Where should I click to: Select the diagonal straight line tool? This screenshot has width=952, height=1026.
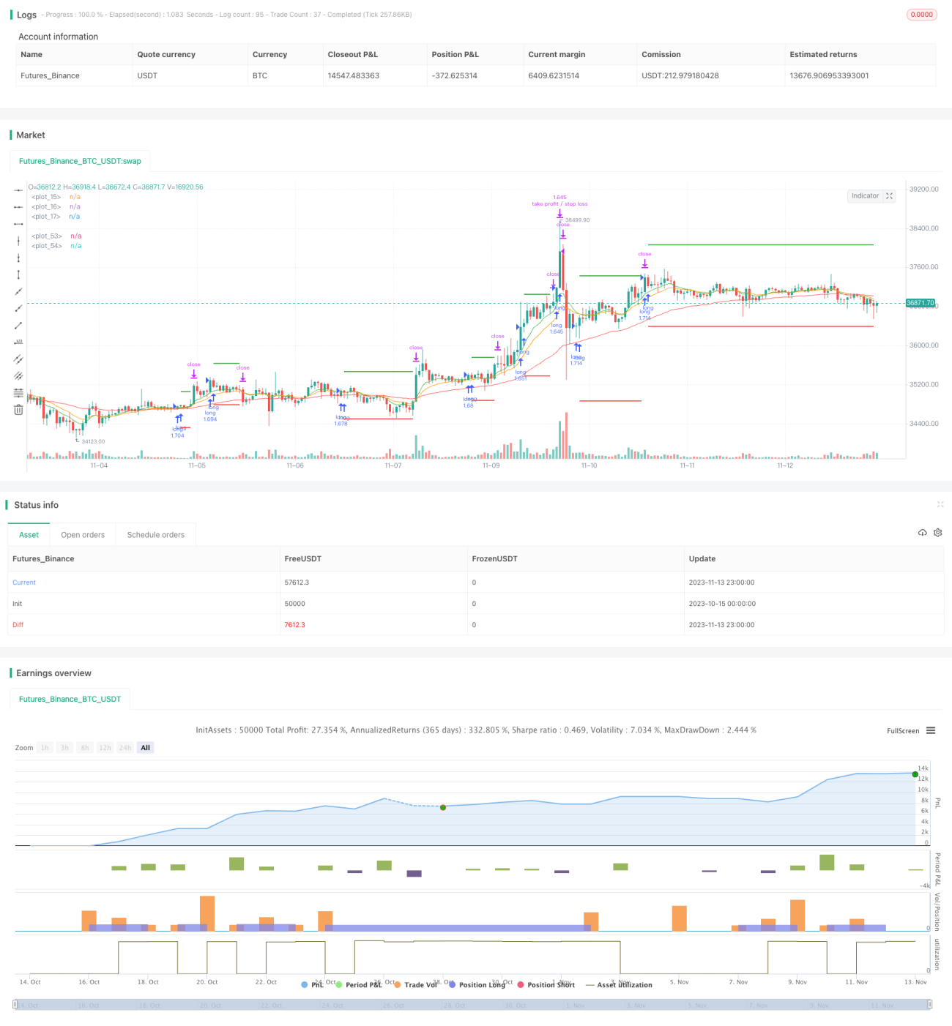(18, 291)
